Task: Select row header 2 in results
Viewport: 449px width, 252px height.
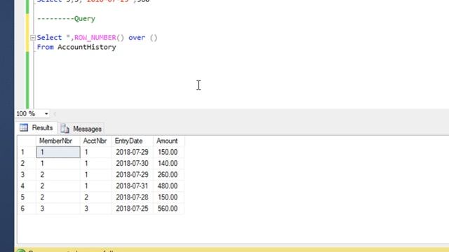Action: [x=27, y=163]
